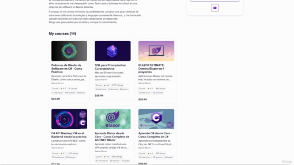Click the 4.4 star rating badge on Aprende C#
The width and height of the screenshot is (294, 165).
coord(150,153)
